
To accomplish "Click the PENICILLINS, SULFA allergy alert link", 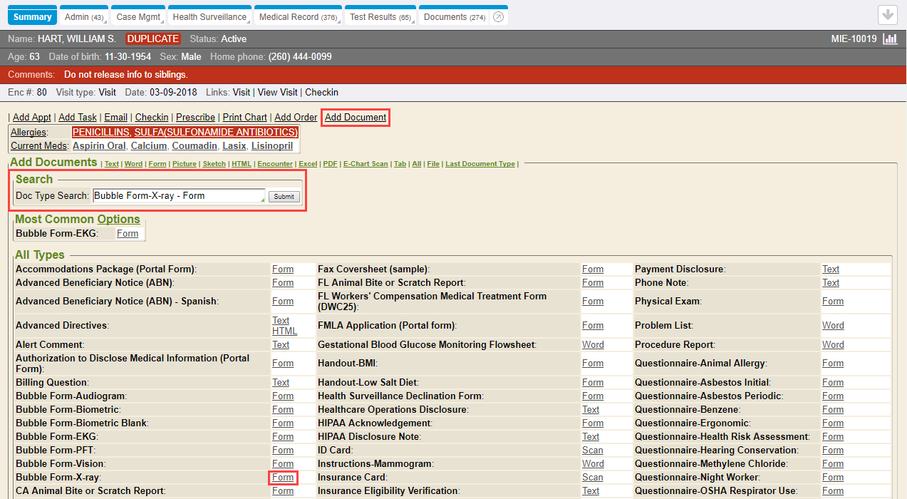I will point(185,132).
